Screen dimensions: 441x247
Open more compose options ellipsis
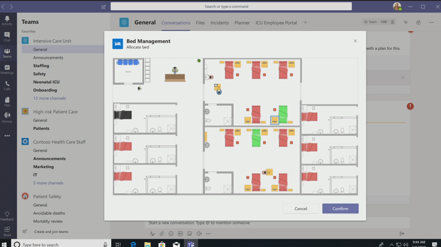[x=208, y=234]
